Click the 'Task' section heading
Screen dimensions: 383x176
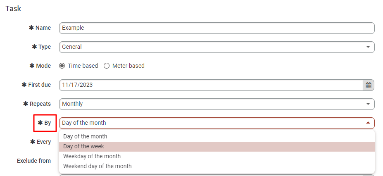point(13,9)
